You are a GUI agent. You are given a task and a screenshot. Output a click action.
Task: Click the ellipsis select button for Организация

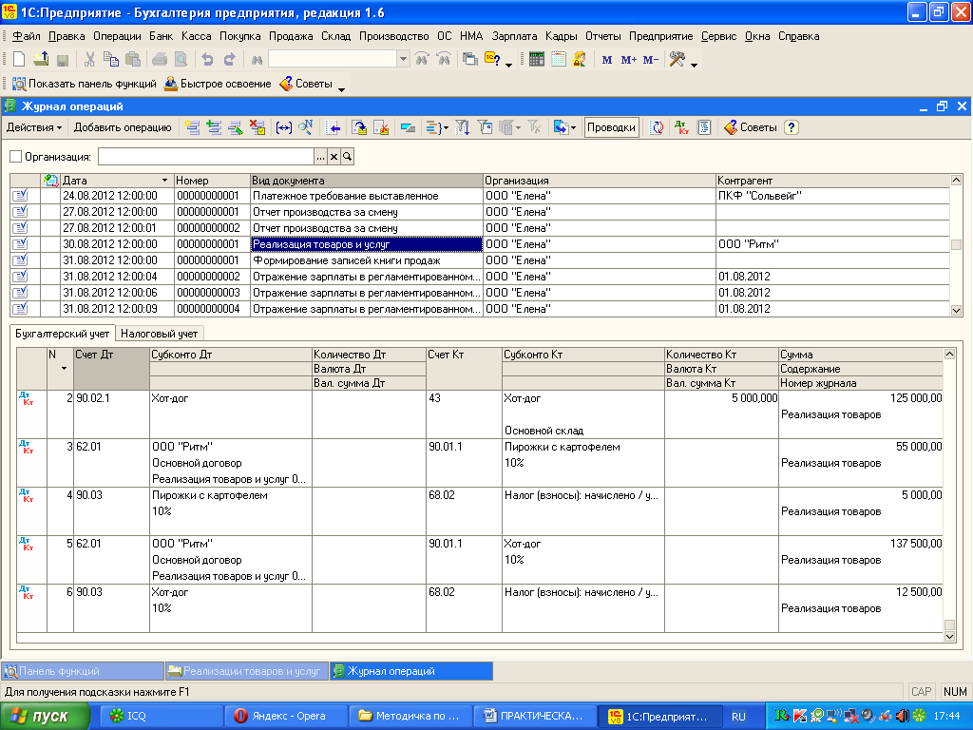pyautogui.click(x=320, y=157)
